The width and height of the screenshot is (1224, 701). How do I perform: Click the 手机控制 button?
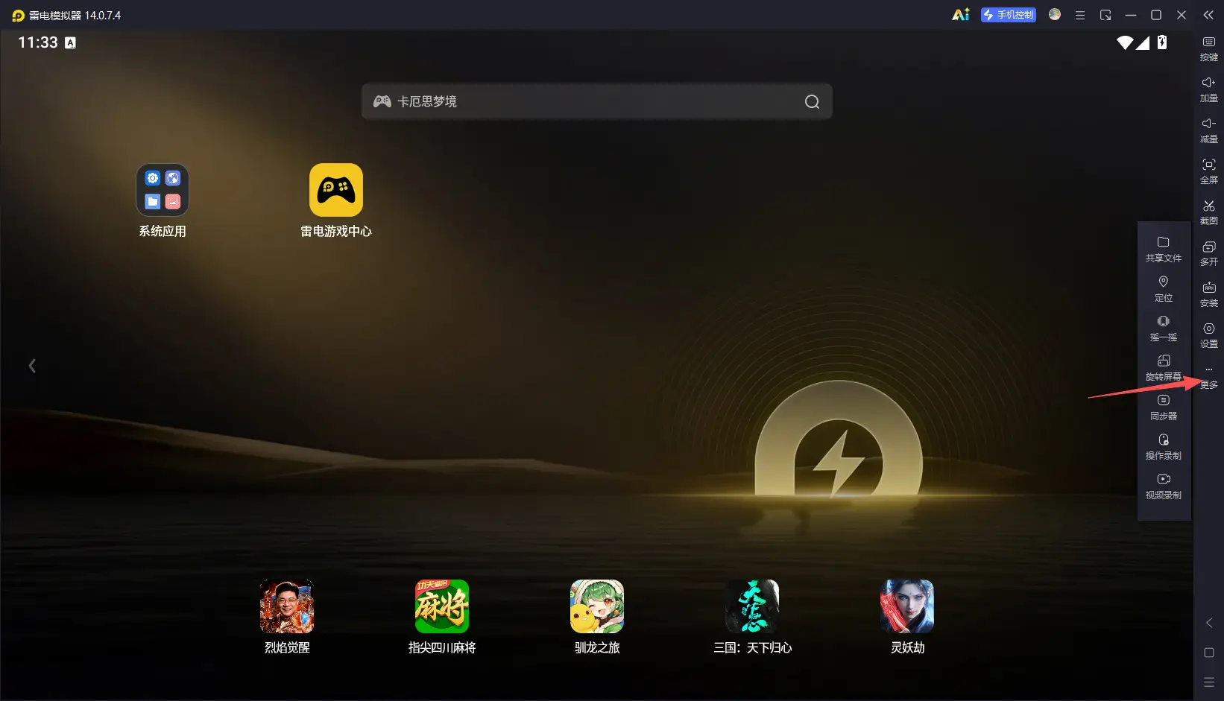pos(1008,15)
